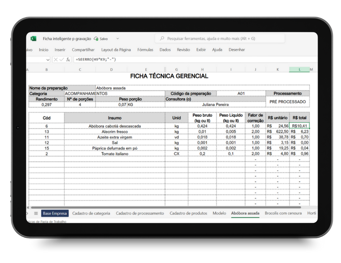341x263 pixels.
Task: Open the all sheets list icon
Action: tap(36, 213)
